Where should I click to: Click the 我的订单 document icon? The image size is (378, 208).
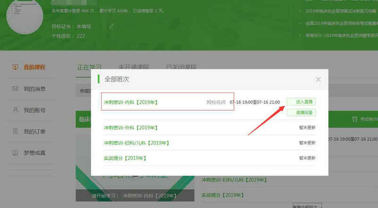(16, 131)
